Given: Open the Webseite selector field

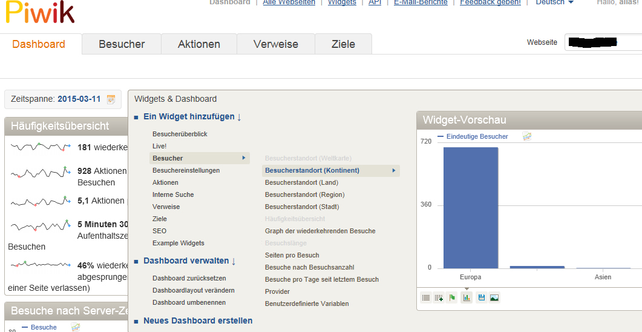Looking at the screenshot, I should (x=603, y=42).
